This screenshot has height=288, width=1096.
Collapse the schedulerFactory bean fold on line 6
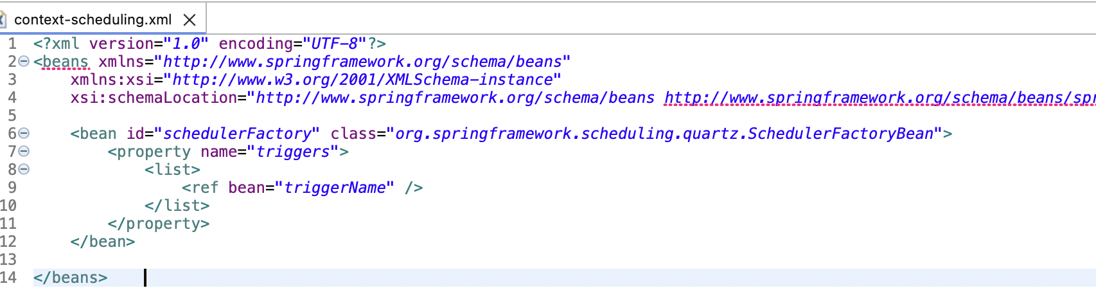click(24, 134)
